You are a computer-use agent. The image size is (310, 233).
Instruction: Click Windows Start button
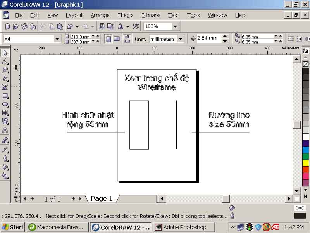point(13,227)
